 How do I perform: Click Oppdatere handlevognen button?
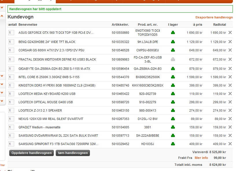[x=31, y=153]
